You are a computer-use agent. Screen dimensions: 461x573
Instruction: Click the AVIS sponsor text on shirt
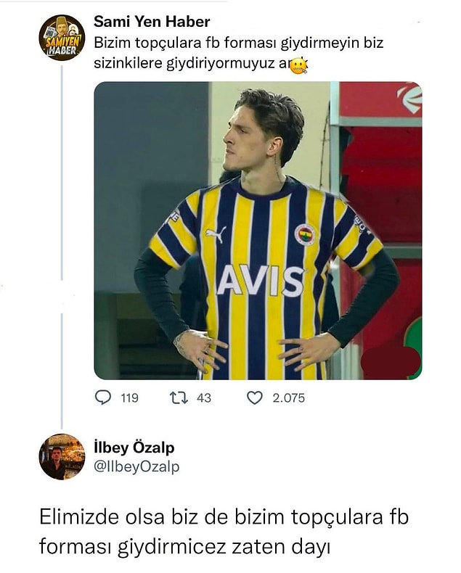[261, 280]
